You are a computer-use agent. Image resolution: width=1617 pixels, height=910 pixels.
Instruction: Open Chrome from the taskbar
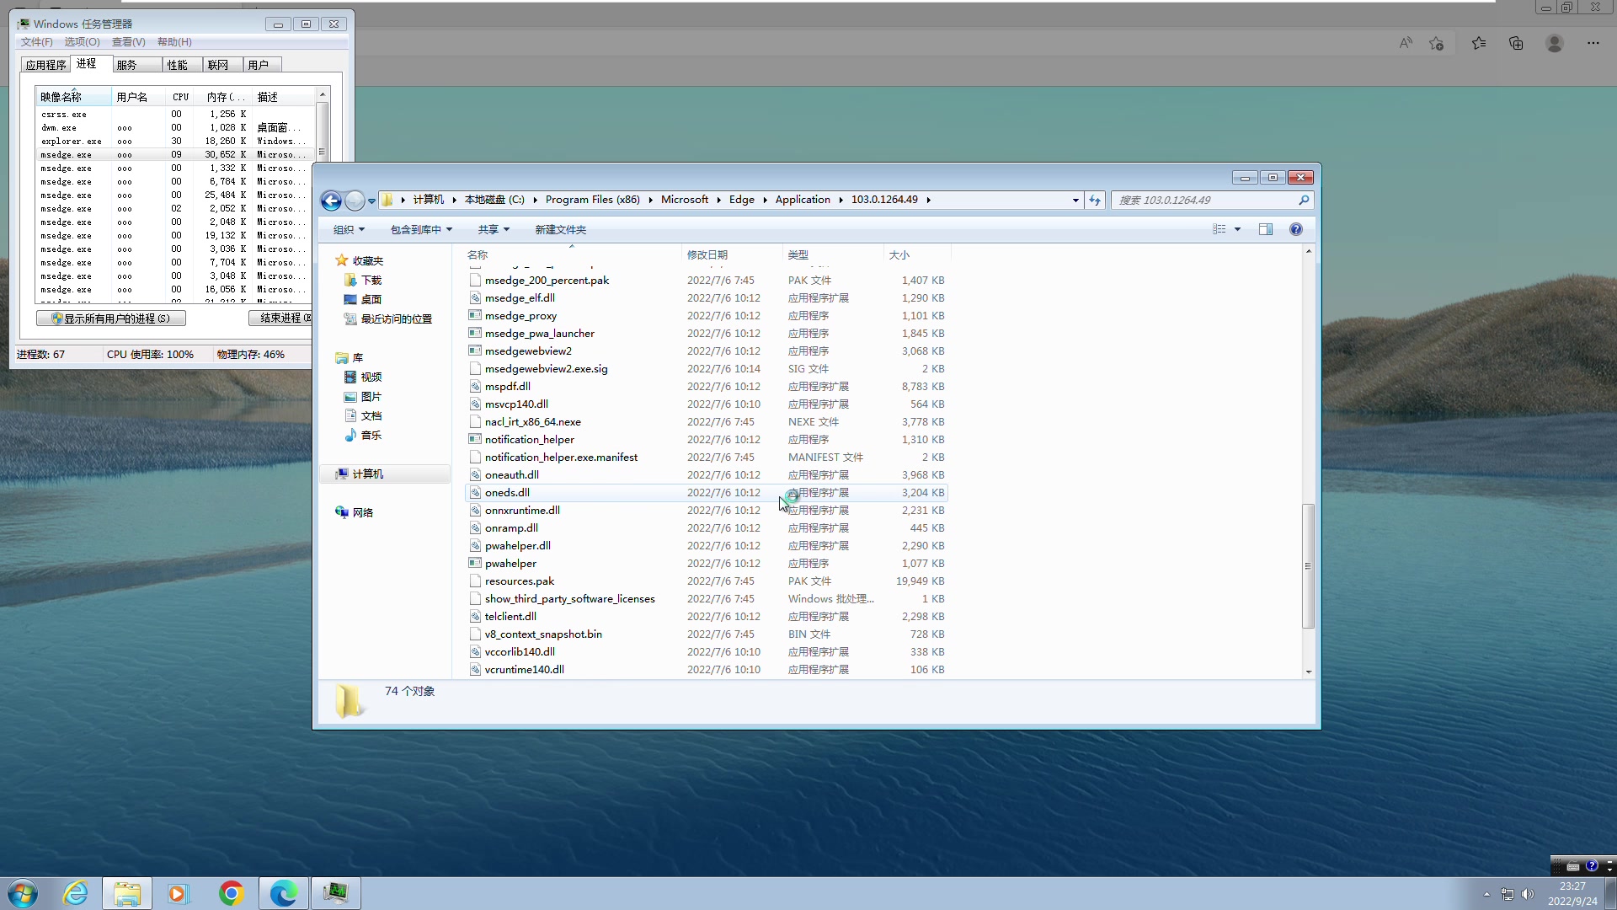232,893
